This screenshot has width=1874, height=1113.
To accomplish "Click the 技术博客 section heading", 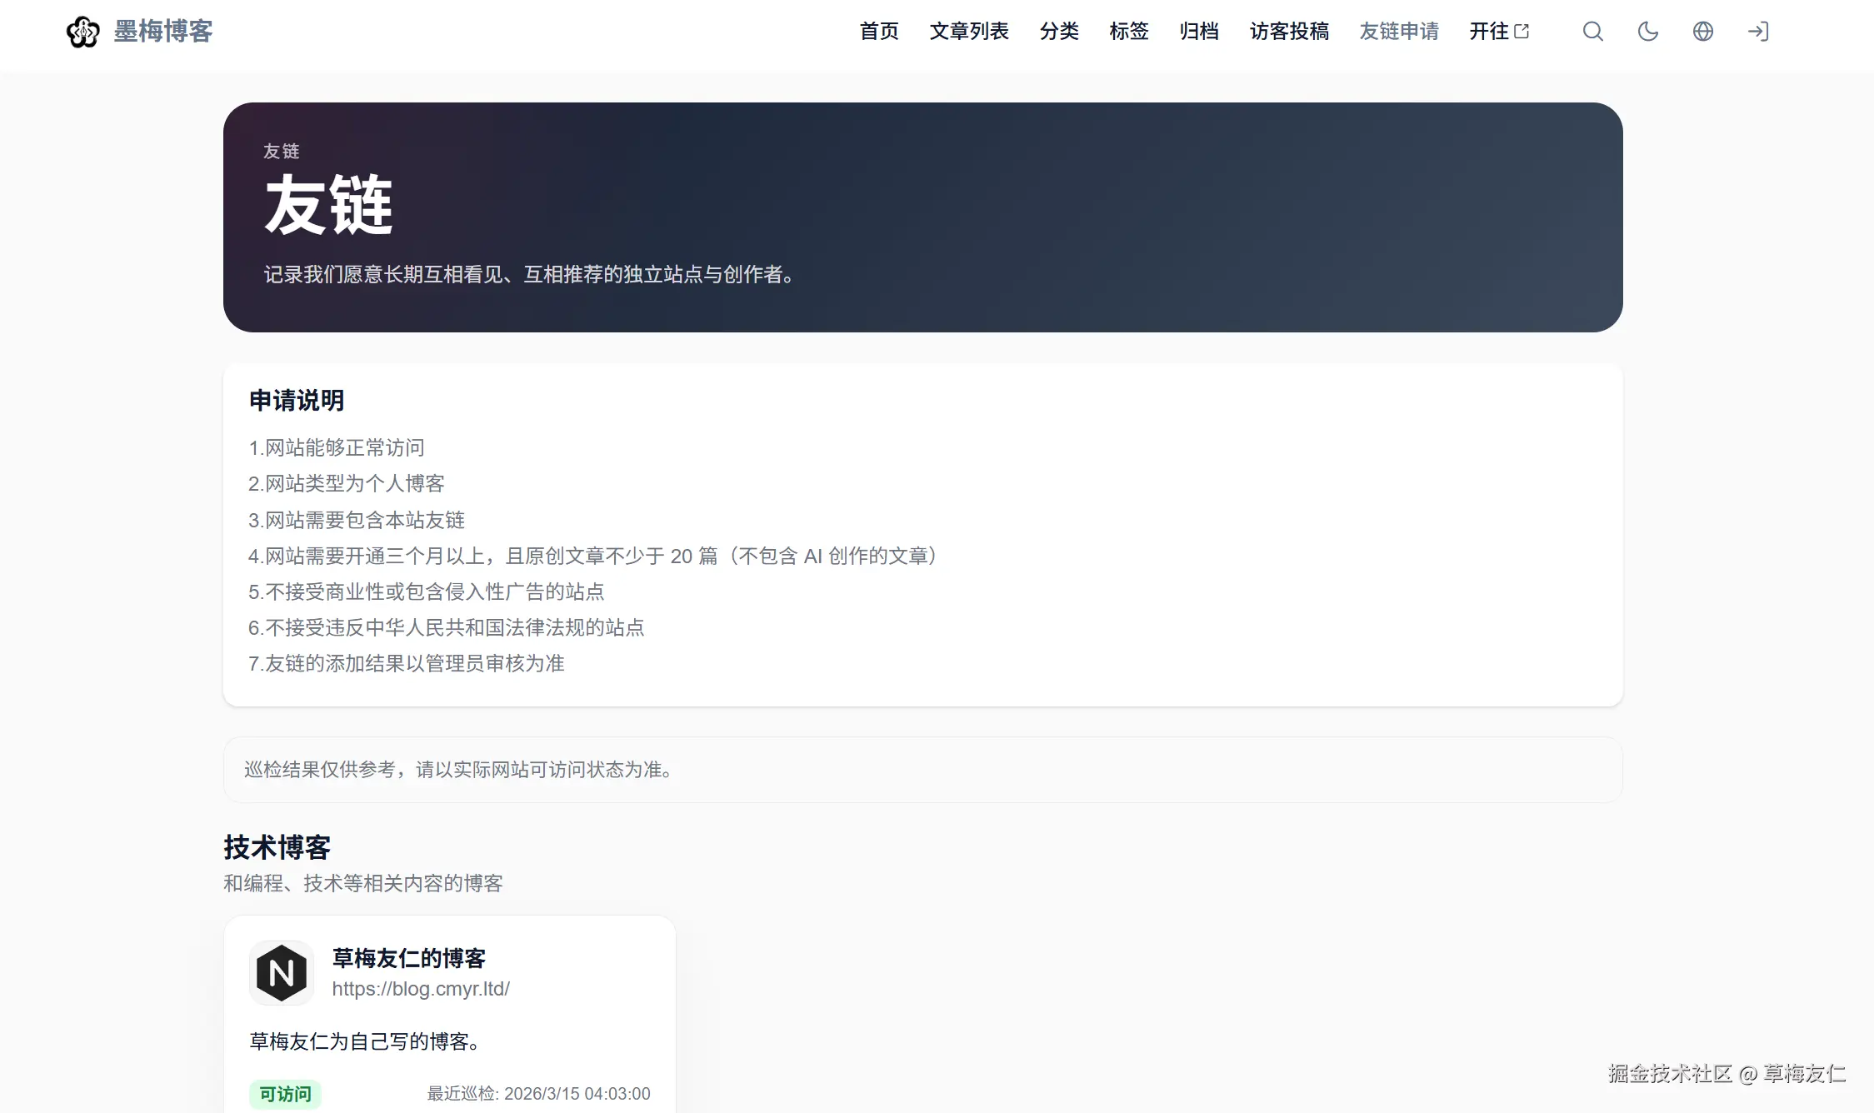I will (x=277, y=847).
